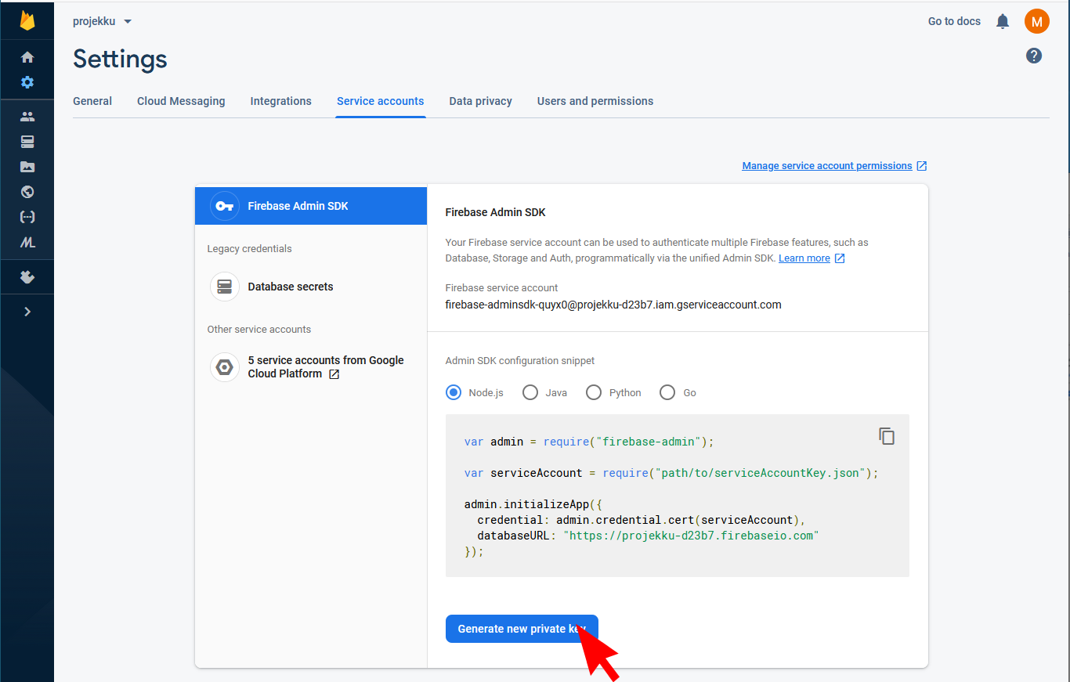Viewport: 1070px width, 682px height.
Task: Click the service account email address text
Action: coord(613,305)
